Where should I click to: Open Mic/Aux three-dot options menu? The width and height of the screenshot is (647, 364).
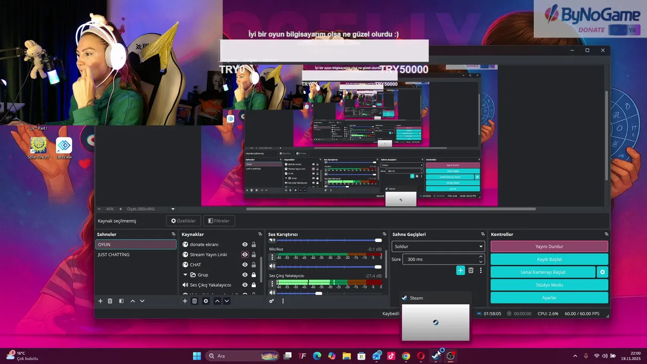[272, 257]
